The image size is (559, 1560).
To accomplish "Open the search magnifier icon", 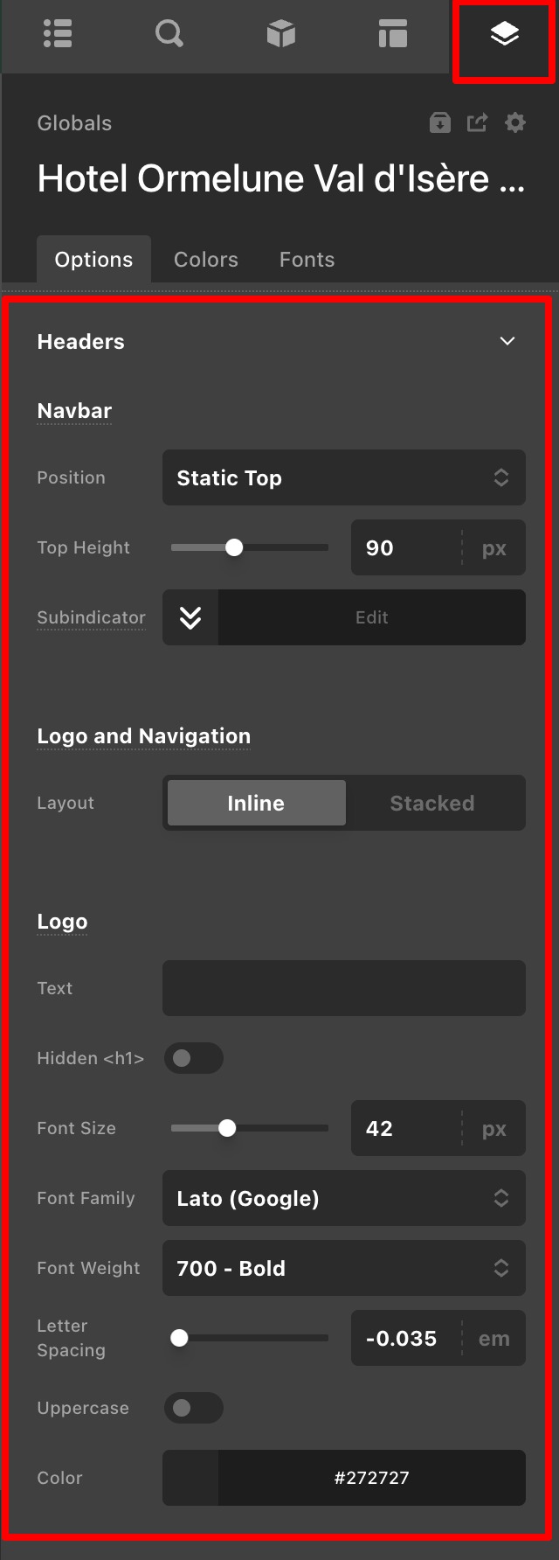I will coord(169,35).
